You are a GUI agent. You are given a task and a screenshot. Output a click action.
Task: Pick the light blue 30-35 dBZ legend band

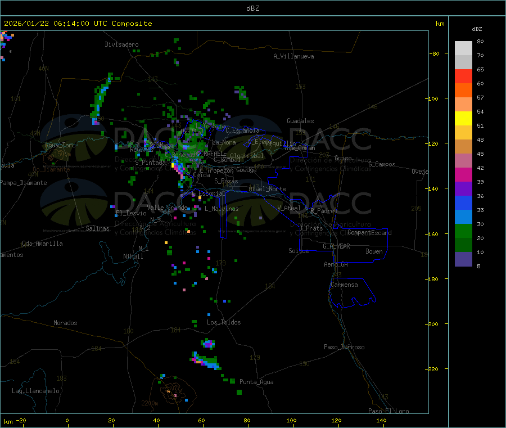click(463, 217)
